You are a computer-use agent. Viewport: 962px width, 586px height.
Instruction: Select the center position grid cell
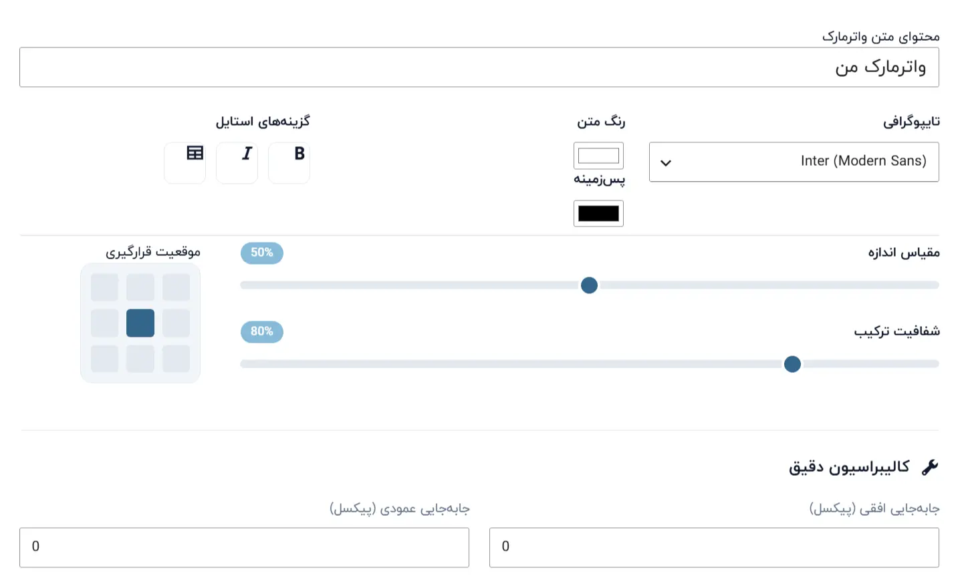(140, 323)
